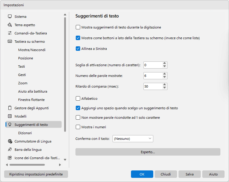Click the Comandi-da-Tastiera sliders icon
This screenshot has width=229, height=182.
click(x=10, y=33)
